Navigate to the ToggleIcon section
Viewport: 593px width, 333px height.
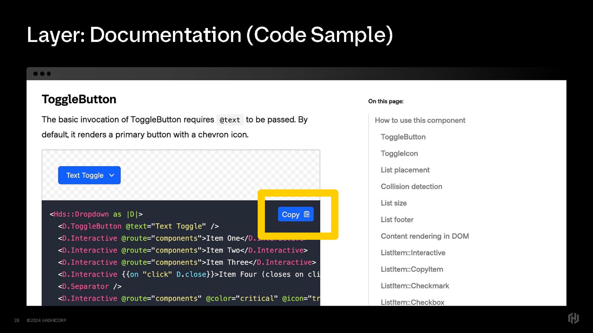click(x=399, y=154)
